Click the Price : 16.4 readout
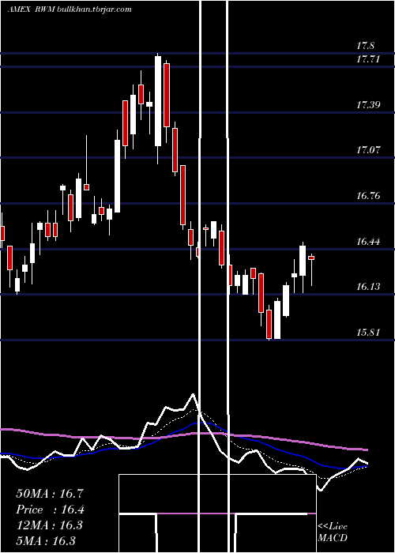Viewport: 395px width, 553px height. pyautogui.click(x=51, y=510)
